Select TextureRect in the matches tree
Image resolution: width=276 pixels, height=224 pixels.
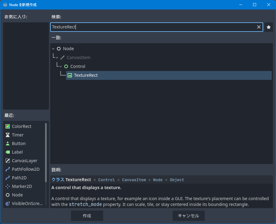click(x=169, y=75)
